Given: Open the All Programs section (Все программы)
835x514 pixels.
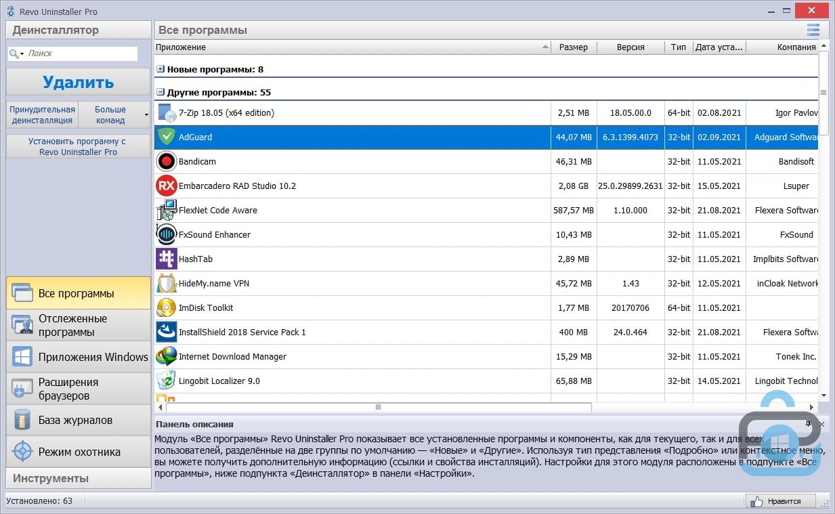Looking at the screenshot, I should pos(79,293).
